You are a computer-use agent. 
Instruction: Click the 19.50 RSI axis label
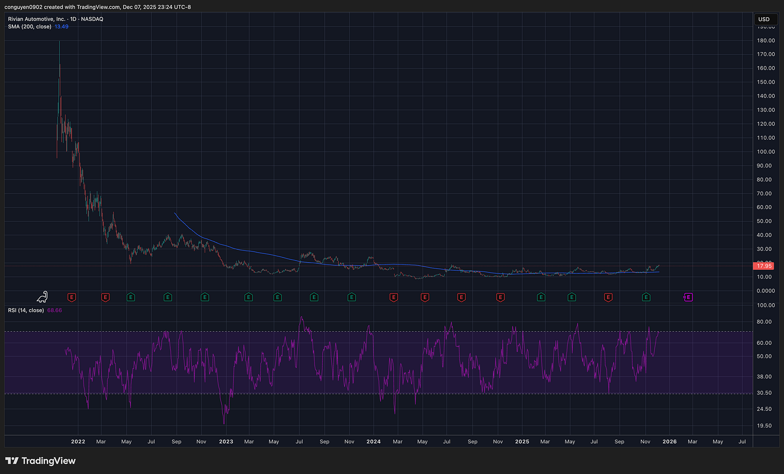click(x=765, y=426)
